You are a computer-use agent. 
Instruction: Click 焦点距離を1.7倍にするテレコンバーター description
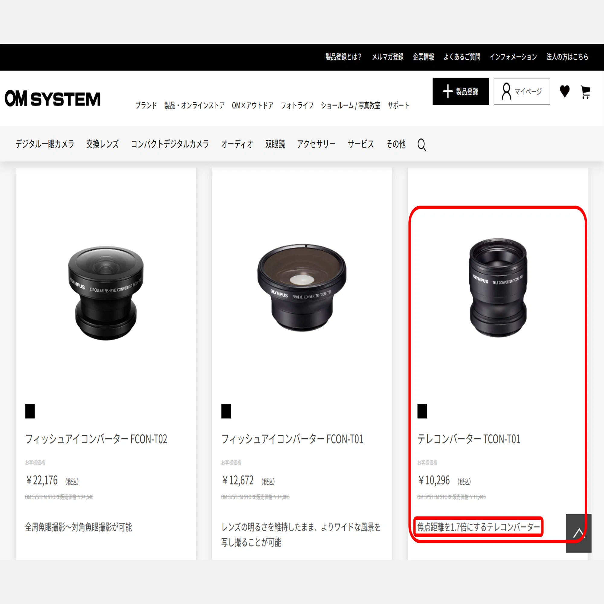coord(479,527)
